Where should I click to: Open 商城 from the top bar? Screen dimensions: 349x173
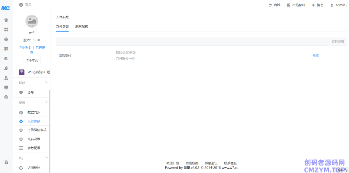[274, 5]
